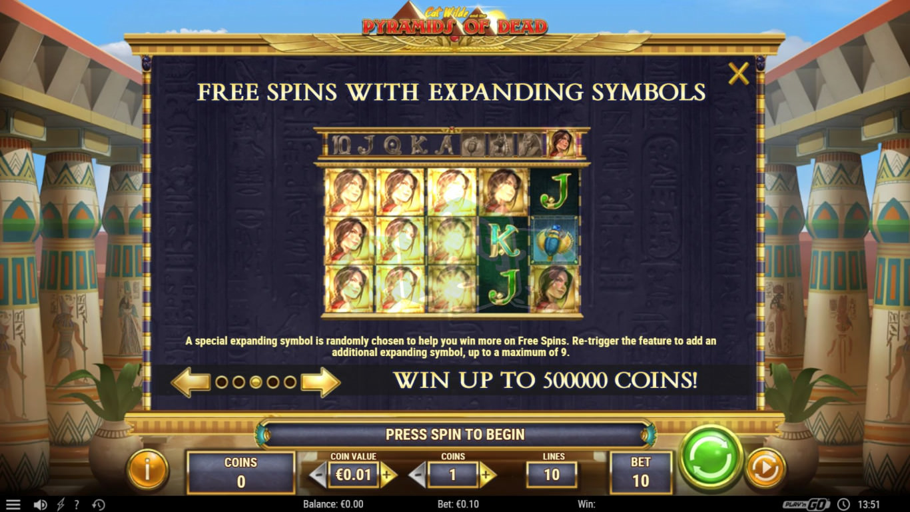Click the Lines value box showing 10
Image resolution: width=910 pixels, height=512 pixels.
click(x=552, y=475)
